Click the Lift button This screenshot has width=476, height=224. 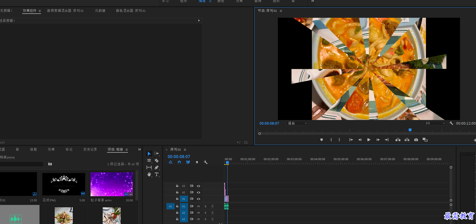point(398,140)
